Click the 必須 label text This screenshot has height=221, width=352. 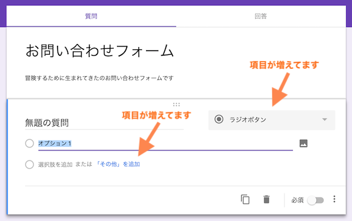(x=297, y=200)
